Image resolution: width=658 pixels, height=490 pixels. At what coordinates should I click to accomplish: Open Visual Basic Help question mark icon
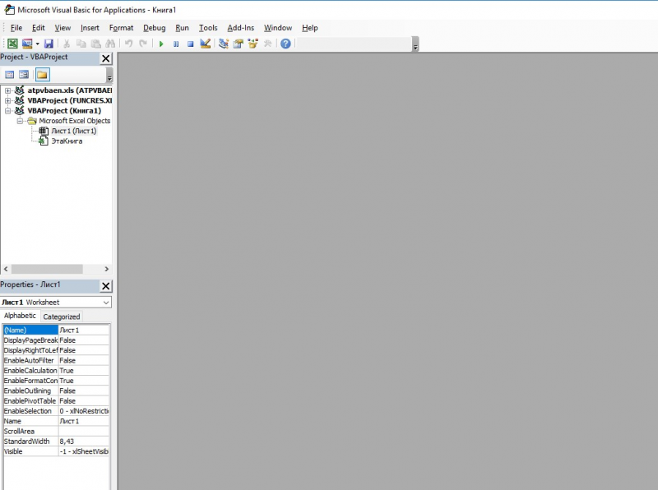tap(285, 44)
